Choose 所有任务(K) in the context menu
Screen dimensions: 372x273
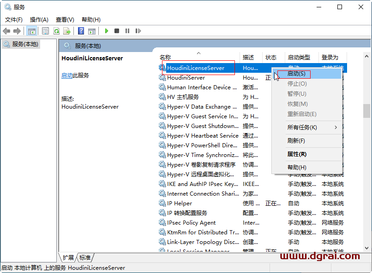pyautogui.click(x=307, y=128)
